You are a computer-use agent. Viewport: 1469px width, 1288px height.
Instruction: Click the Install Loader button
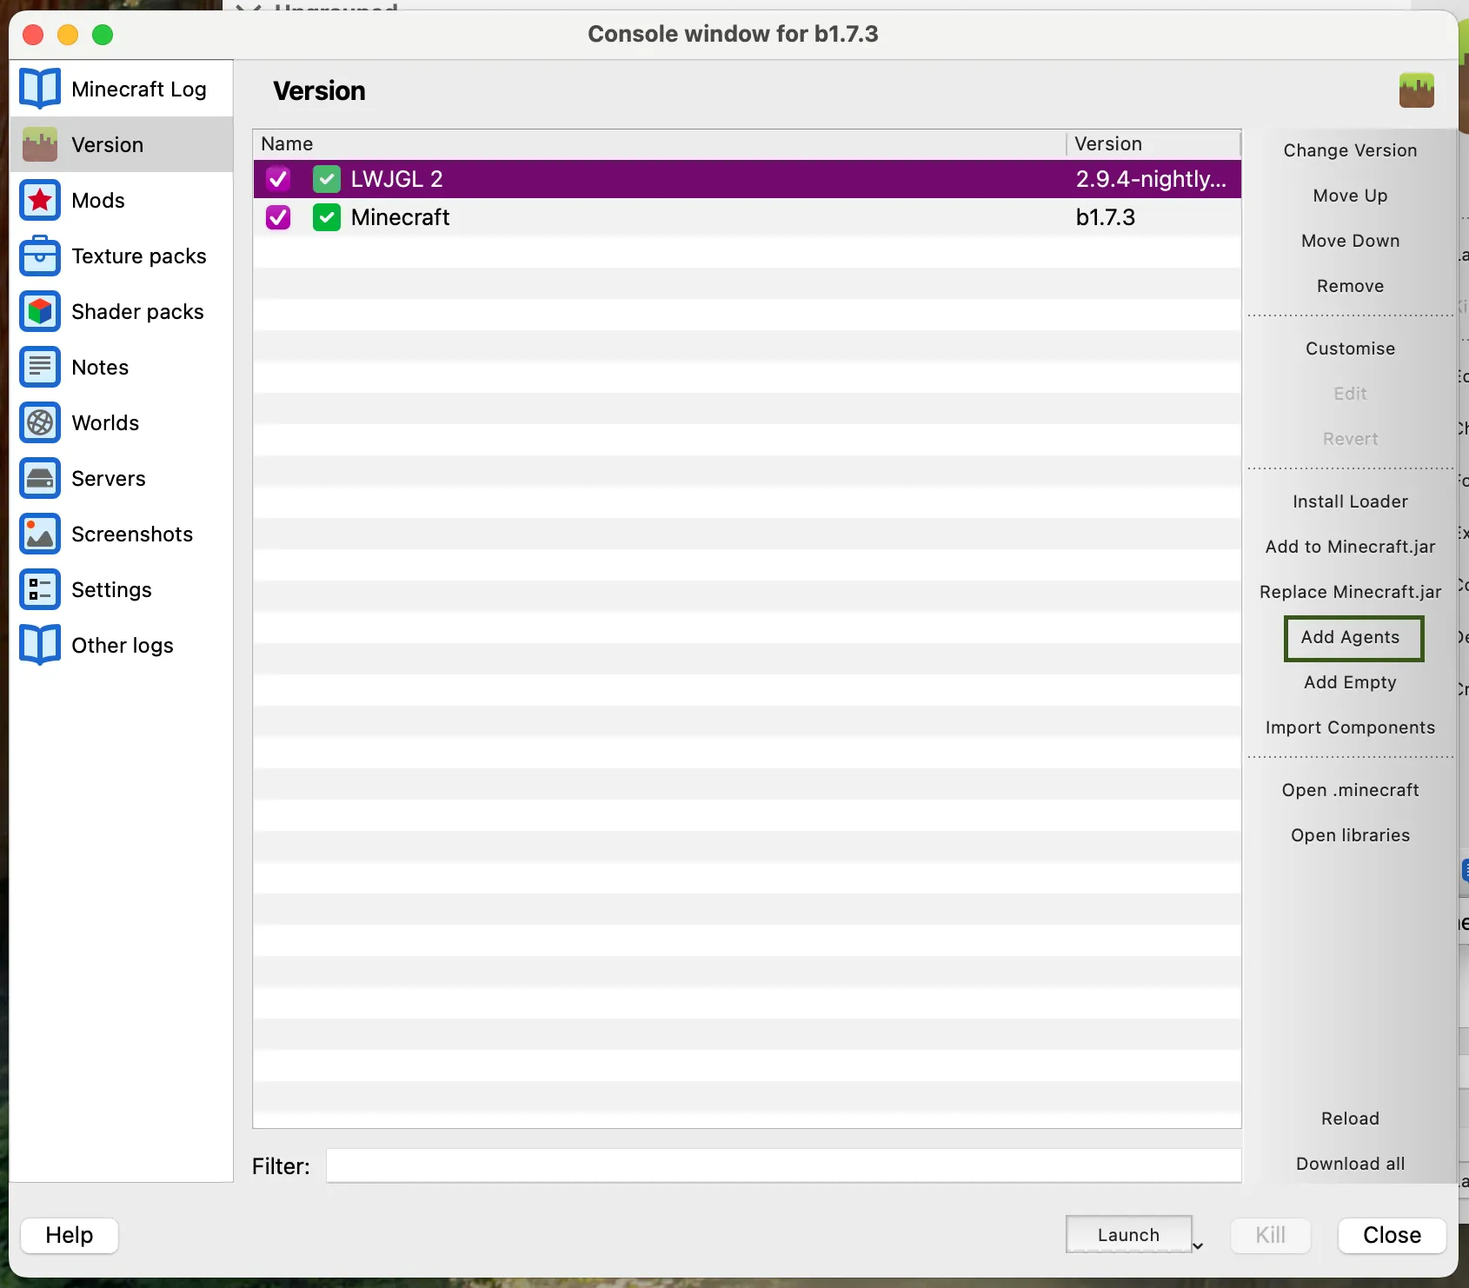[x=1350, y=501]
